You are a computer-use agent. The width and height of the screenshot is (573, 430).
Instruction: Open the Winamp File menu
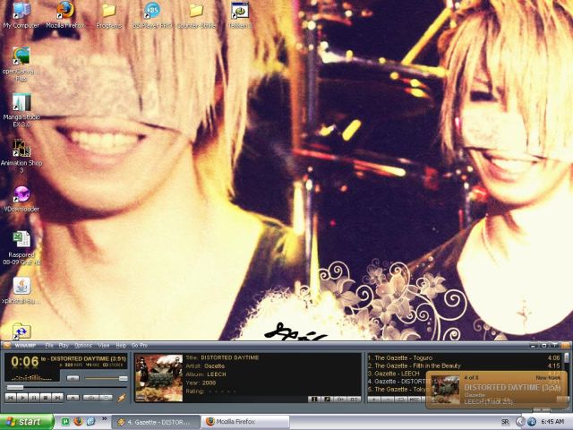(49, 345)
